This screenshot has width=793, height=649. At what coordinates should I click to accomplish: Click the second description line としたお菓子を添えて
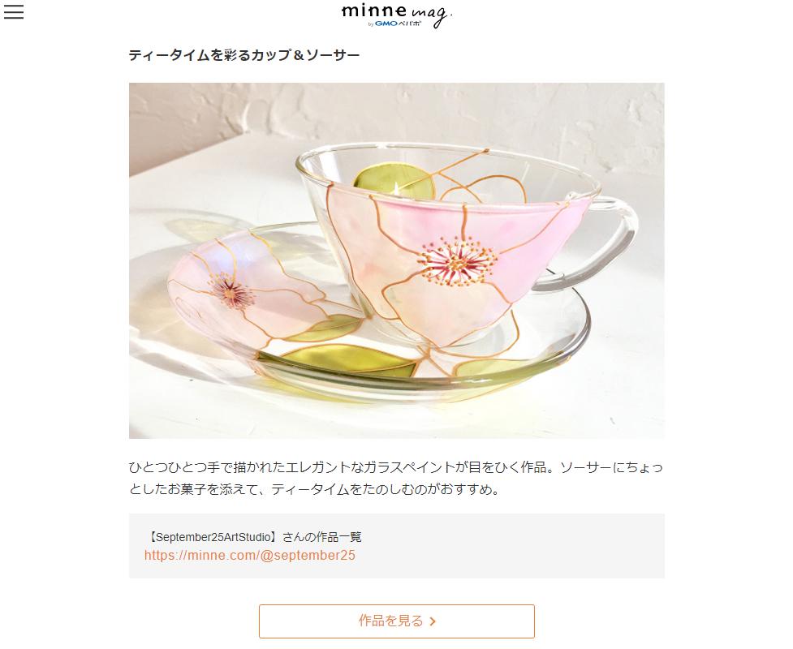314,489
